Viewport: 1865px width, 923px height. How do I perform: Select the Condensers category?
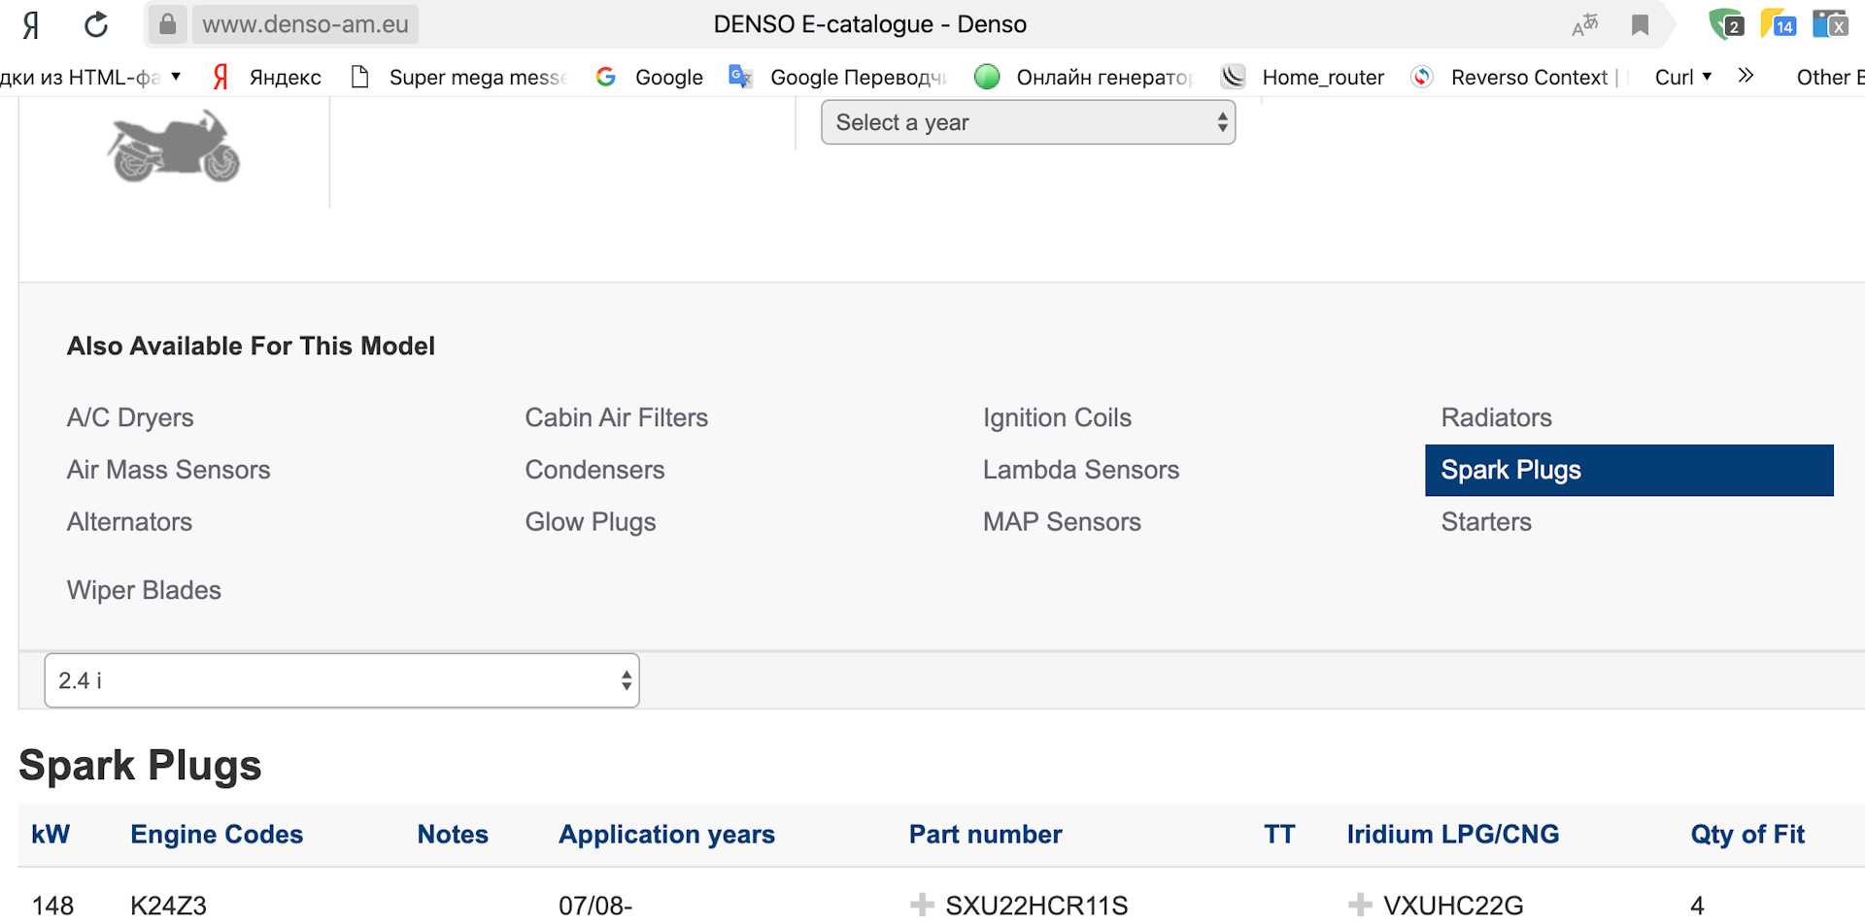coord(594,470)
